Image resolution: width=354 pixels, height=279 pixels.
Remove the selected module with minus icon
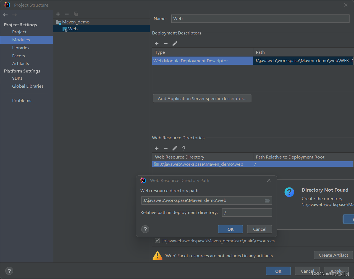67,14
